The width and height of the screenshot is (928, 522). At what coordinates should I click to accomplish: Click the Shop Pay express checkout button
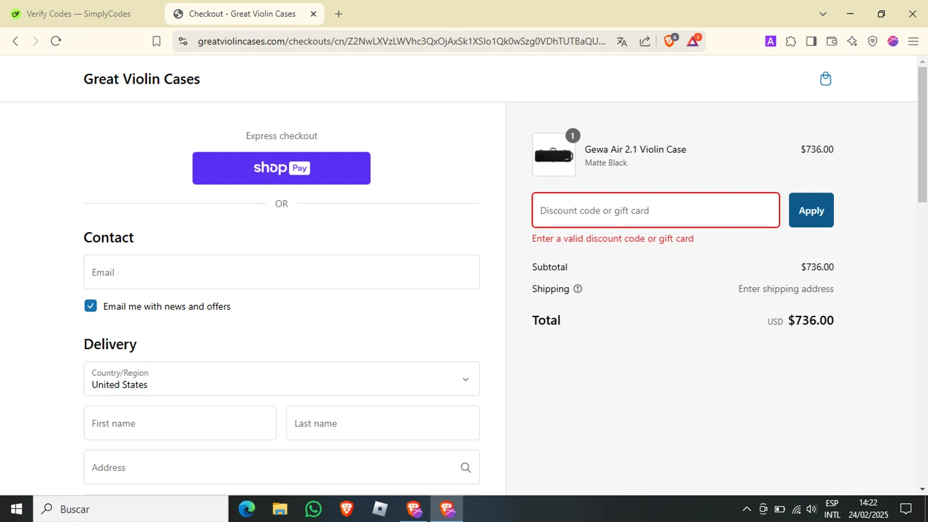(x=281, y=168)
